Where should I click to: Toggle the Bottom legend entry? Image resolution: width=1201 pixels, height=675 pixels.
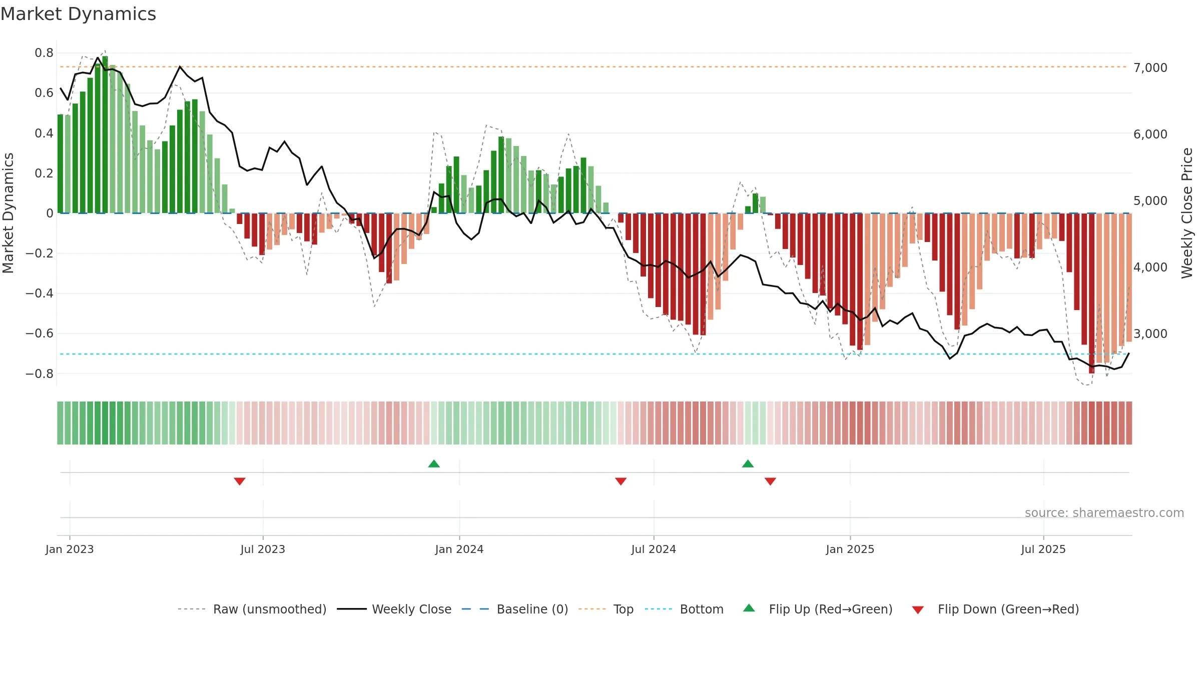(684, 609)
